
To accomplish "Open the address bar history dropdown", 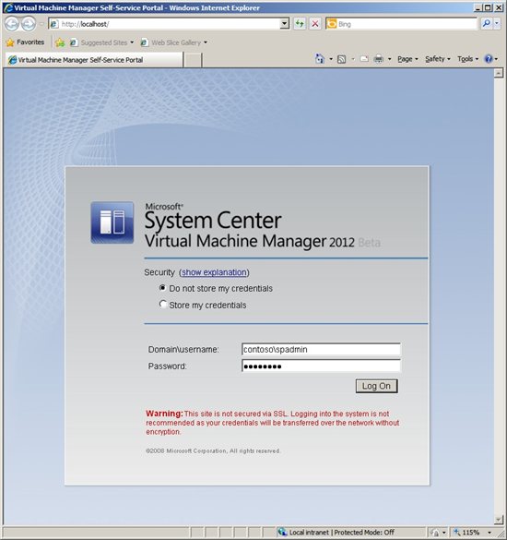I will (x=285, y=24).
